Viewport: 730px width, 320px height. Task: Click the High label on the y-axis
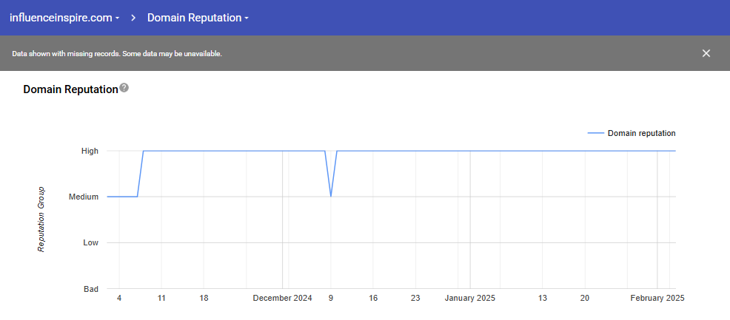click(x=90, y=151)
